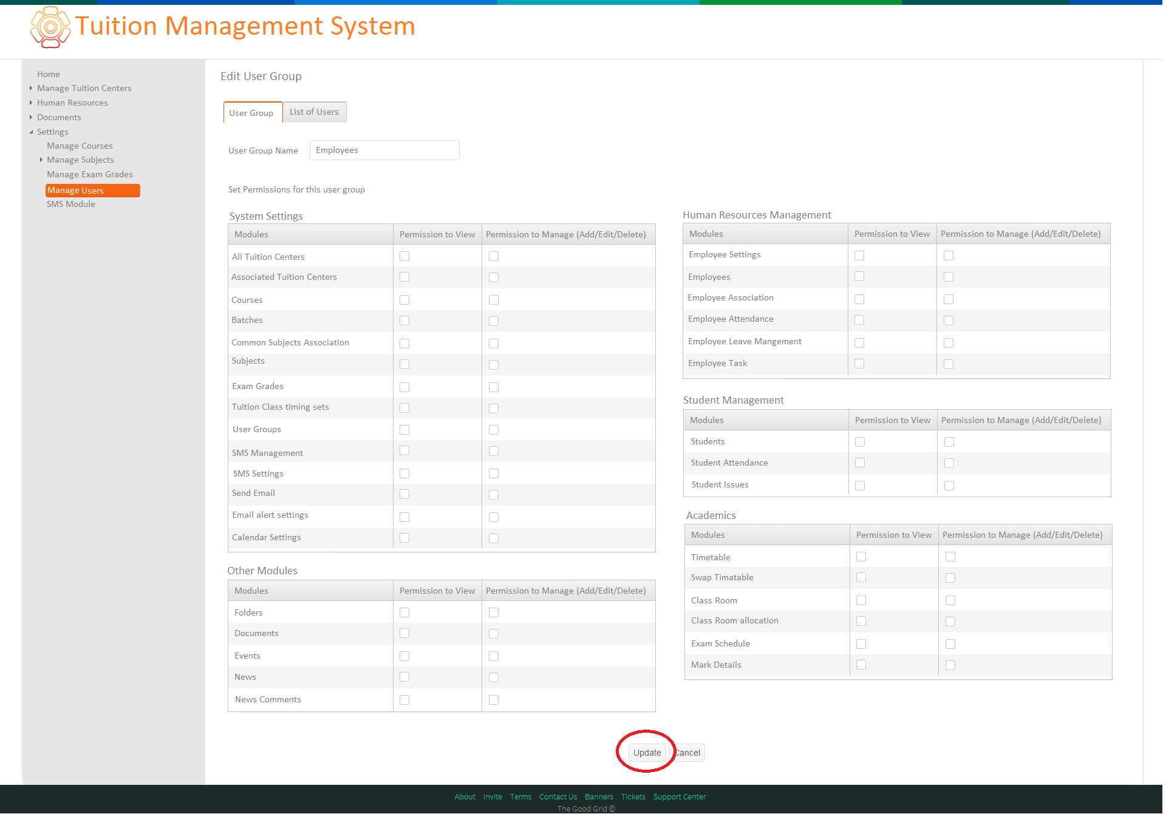
Task: Open the Banners footer link
Action: tap(599, 798)
